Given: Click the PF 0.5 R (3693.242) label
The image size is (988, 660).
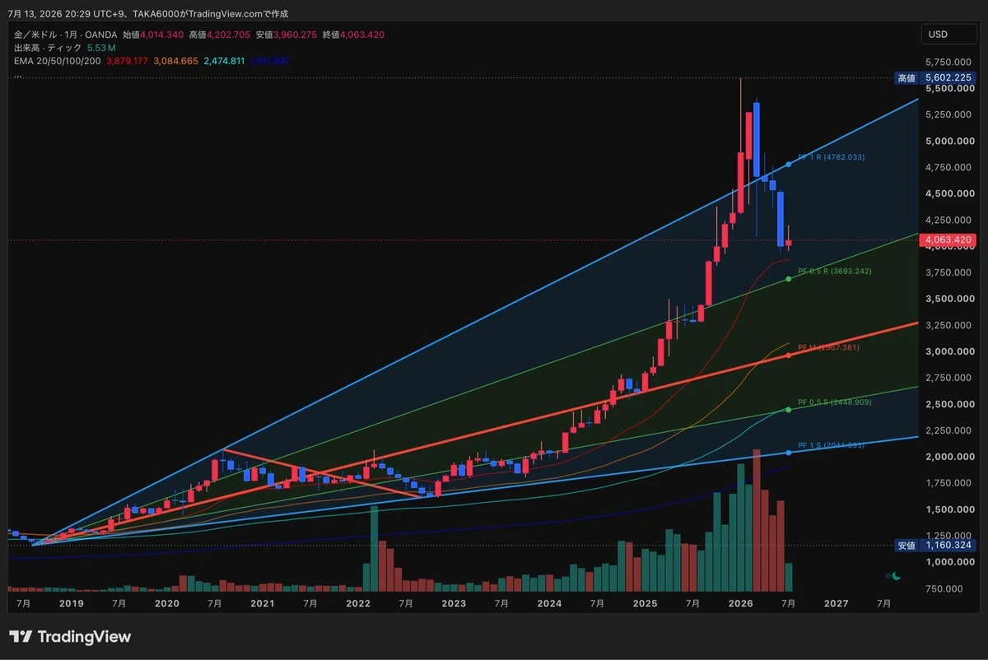Looking at the screenshot, I should [x=834, y=271].
